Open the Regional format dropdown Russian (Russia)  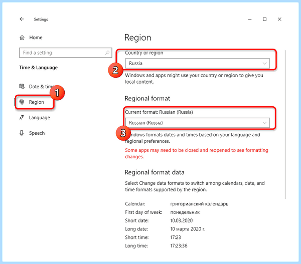(x=197, y=123)
